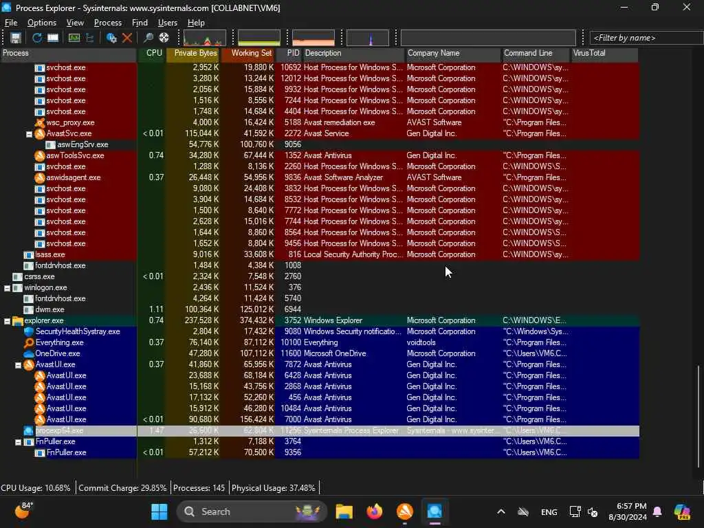704x528 pixels.
Task: Open the File menu
Action: pyautogui.click(x=11, y=23)
